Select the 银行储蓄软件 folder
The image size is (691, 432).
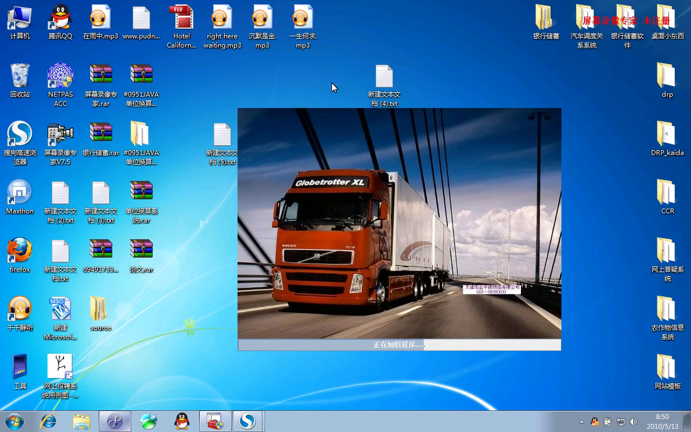(627, 26)
